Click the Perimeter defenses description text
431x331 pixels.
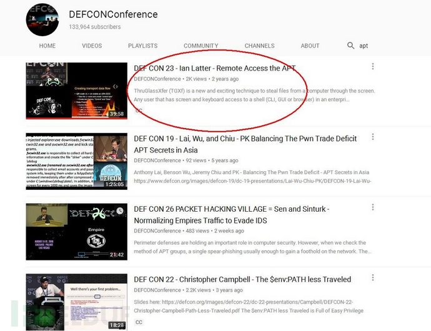(x=252, y=247)
